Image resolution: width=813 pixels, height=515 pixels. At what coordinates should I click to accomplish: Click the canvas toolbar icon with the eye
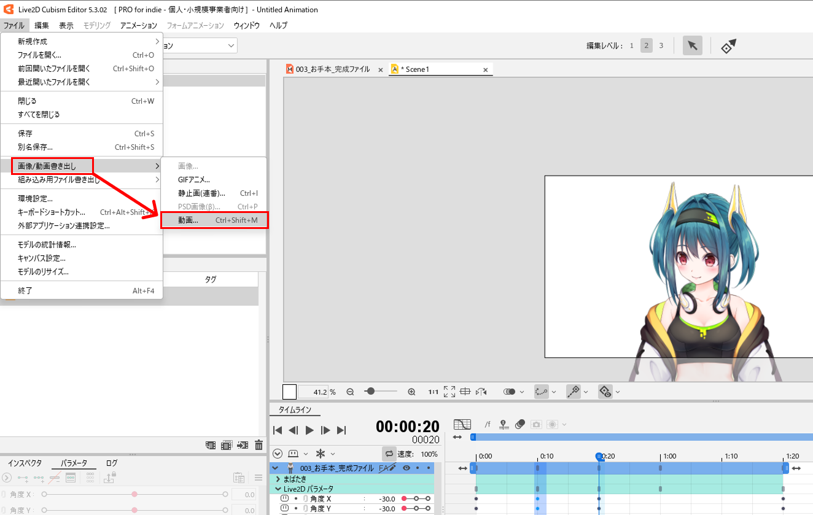(x=605, y=392)
